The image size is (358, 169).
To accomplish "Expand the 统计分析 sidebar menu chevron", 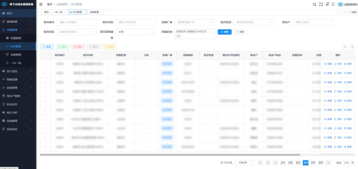I will (31, 113).
